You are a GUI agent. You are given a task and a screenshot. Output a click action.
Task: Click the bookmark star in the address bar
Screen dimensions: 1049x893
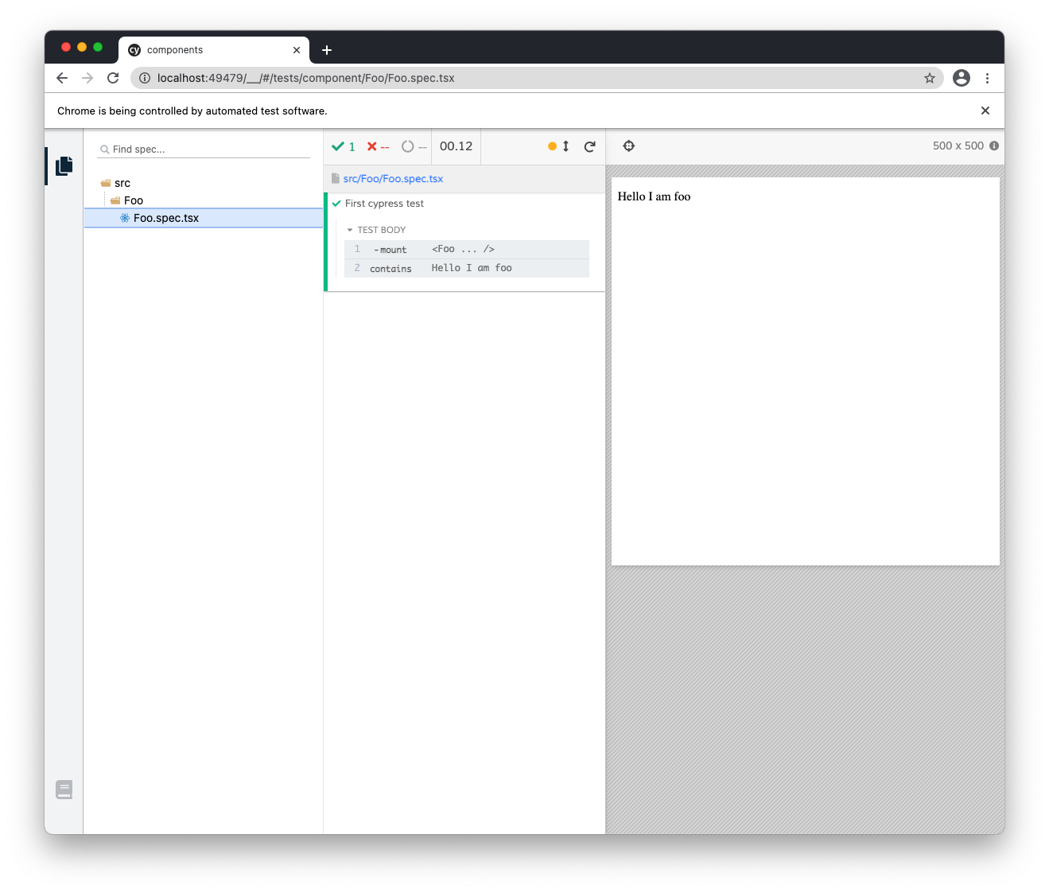pyautogui.click(x=930, y=78)
